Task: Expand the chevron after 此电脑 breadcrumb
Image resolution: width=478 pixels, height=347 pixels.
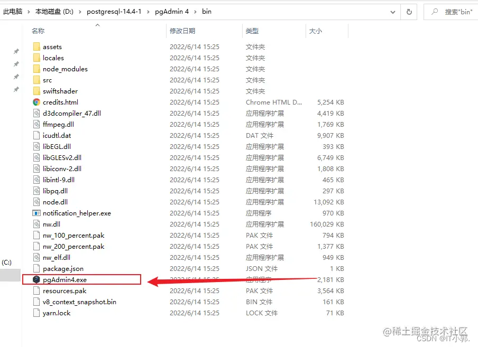Action: click(x=29, y=12)
